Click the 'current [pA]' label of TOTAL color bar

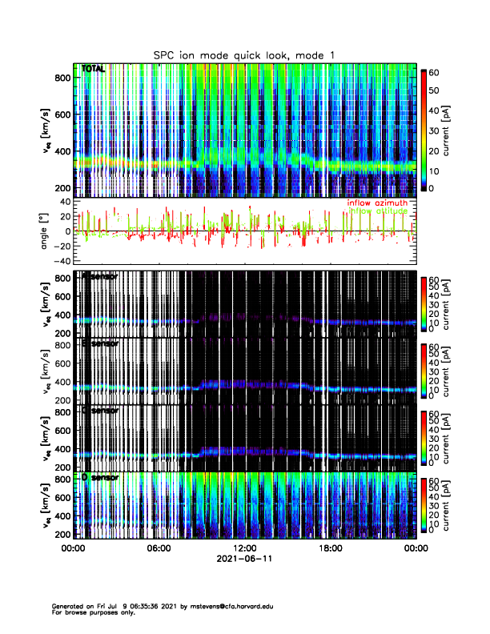click(456, 130)
